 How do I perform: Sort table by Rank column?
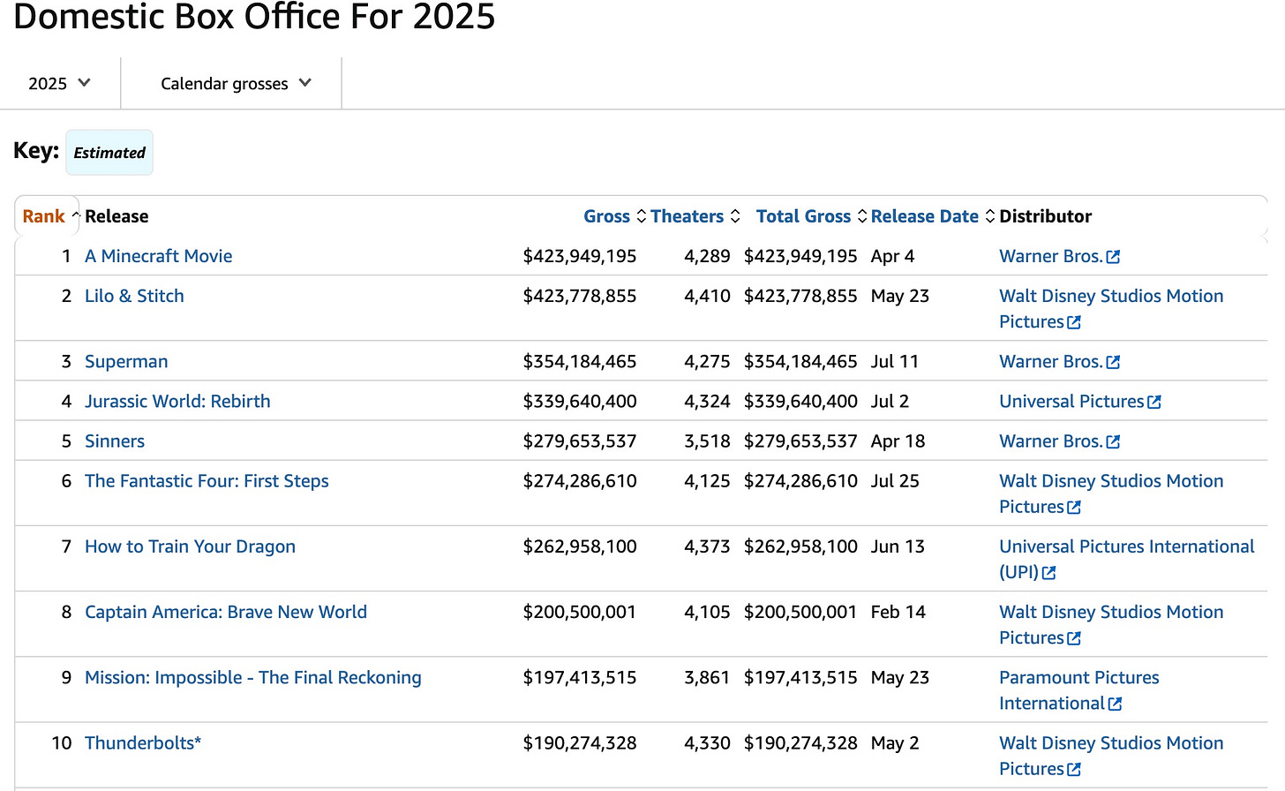(44, 216)
